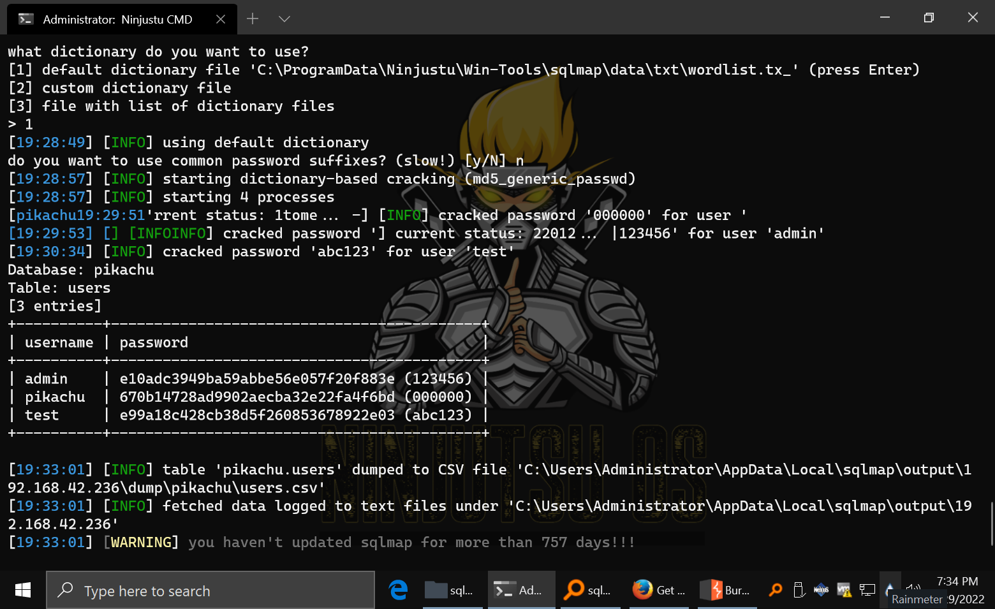Expand the new tab profile dropdown chevron
995x609 pixels.
tap(284, 19)
